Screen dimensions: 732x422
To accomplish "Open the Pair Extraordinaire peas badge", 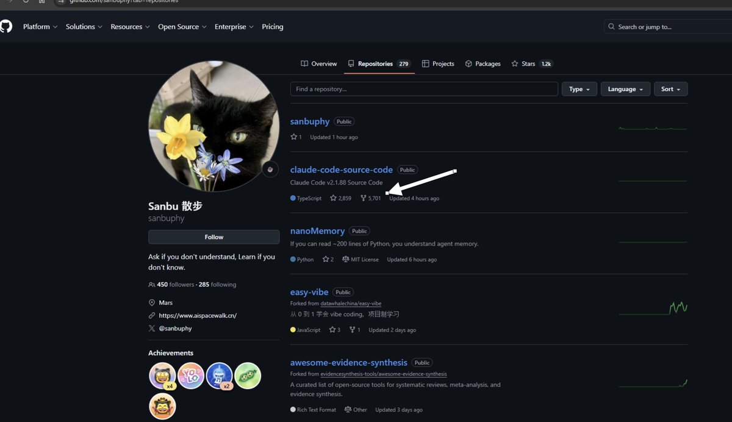I will pyautogui.click(x=248, y=376).
